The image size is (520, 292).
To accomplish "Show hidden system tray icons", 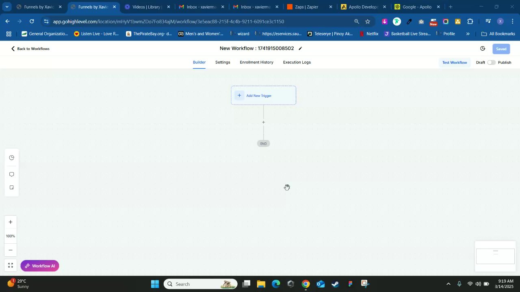I will (448, 284).
